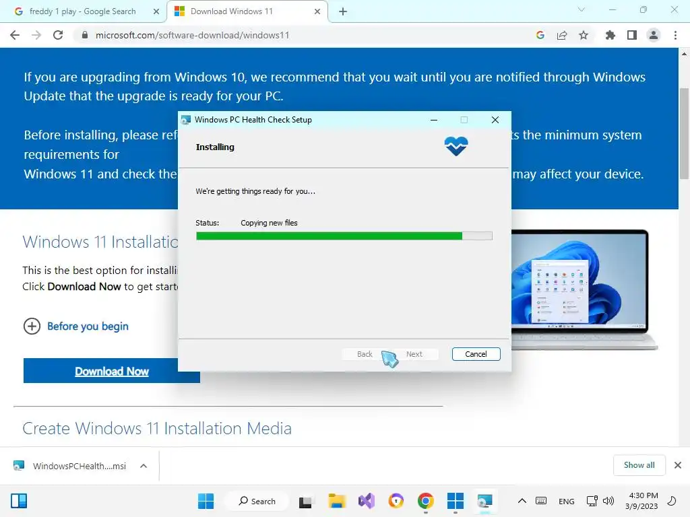This screenshot has height=517, width=690.
Task: Open the Chrome profile avatar
Action: pyautogui.click(x=654, y=35)
